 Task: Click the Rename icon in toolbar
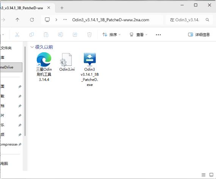click(x=61, y=34)
